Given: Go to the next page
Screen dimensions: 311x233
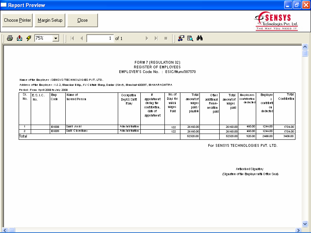Looking at the screenshot, I should [147, 38].
